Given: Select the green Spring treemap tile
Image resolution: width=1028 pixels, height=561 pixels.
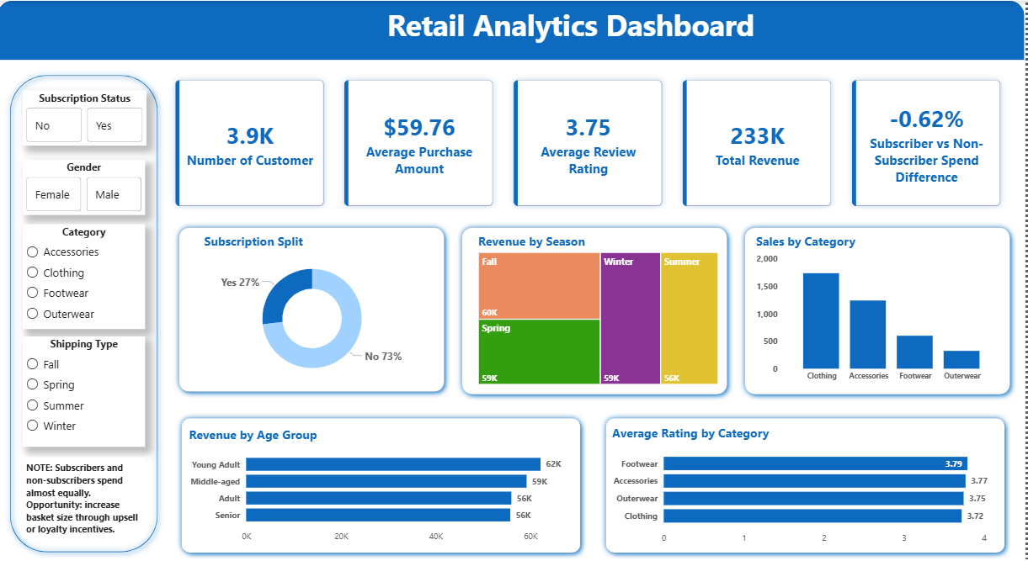Looking at the screenshot, I should pos(539,352).
